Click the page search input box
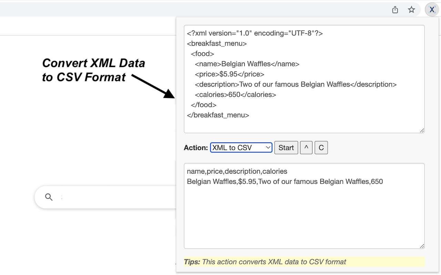The image size is (441, 275). tap(105, 197)
